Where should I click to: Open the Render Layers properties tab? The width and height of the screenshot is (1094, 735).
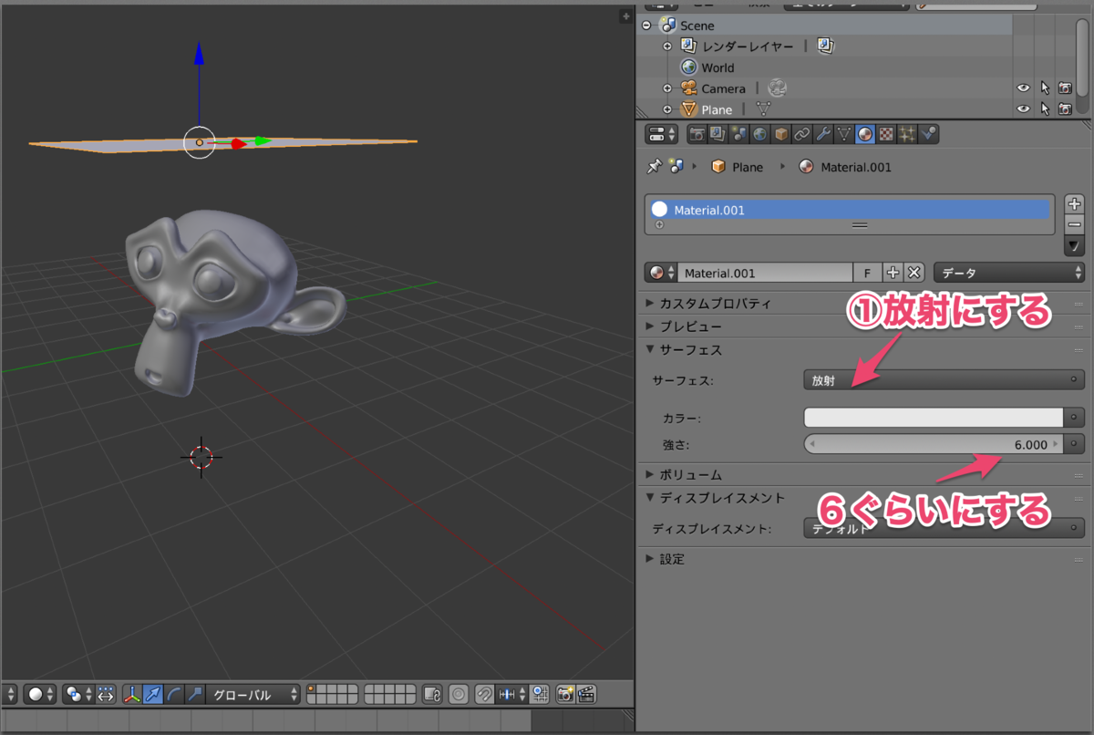pyautogui.click(x=717, y=134)
